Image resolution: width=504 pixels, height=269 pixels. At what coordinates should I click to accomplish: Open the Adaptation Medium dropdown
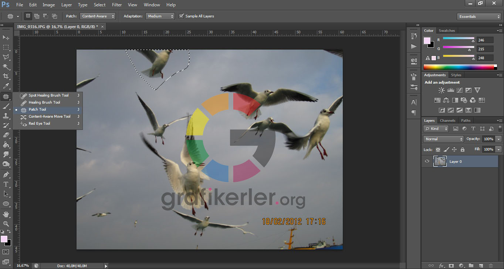coord(160,16)
